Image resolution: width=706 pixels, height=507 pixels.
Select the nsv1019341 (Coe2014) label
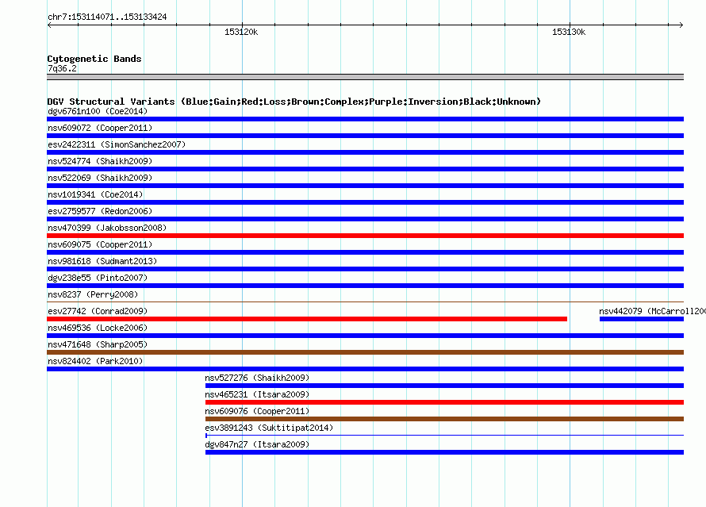pyautogui.click(x=95, y=194)
